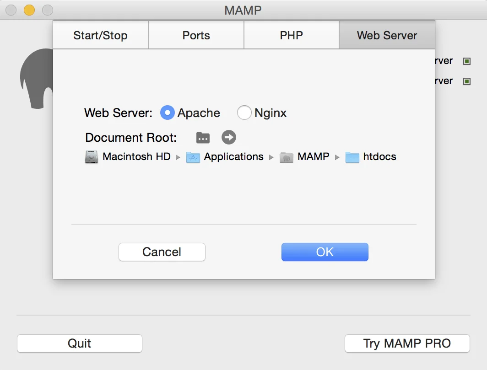Image resolution: width=487 pixels, height=370 pixels.
Task: Click the lower green server status indicator
Action: pos(467,81)
